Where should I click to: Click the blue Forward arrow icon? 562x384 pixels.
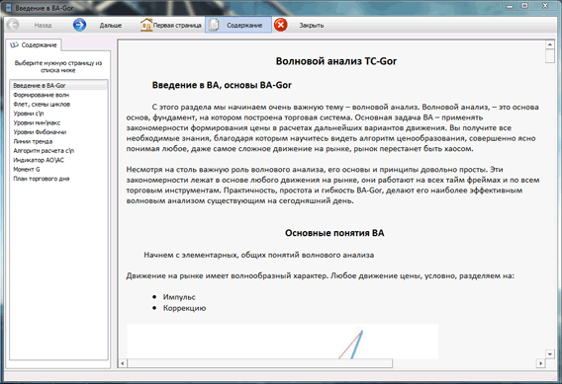[x=79, y=25]
